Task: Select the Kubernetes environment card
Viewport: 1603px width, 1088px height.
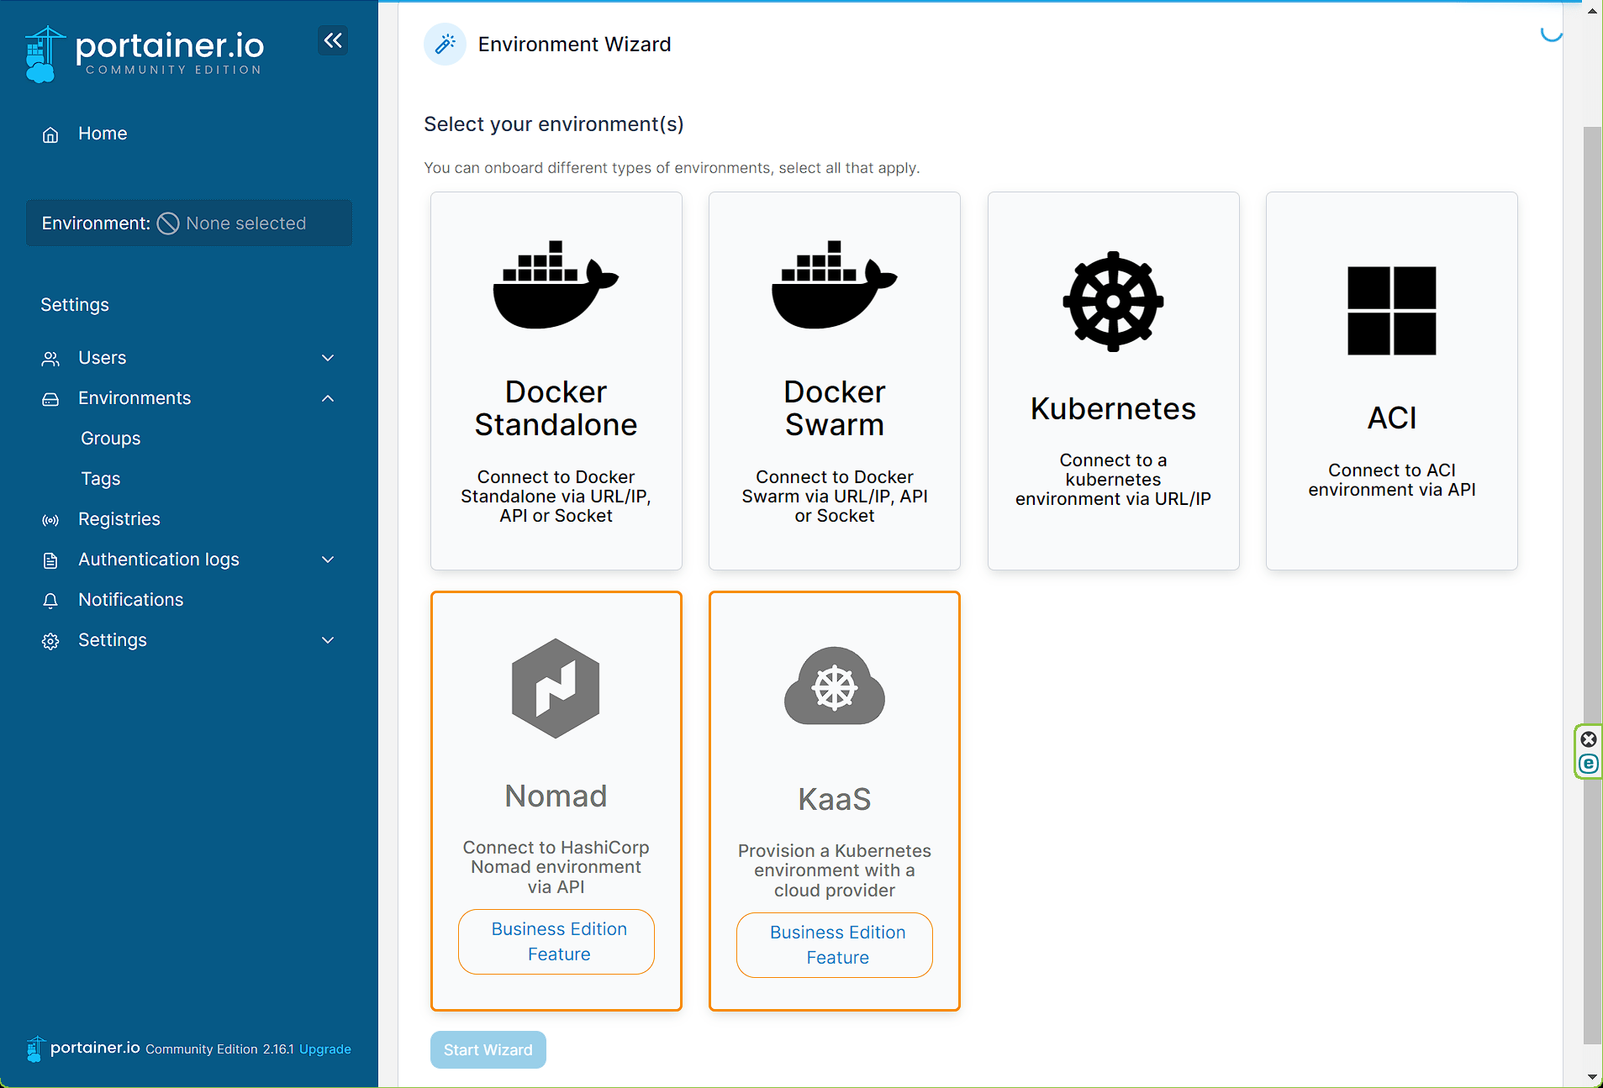Action: 1113,381
